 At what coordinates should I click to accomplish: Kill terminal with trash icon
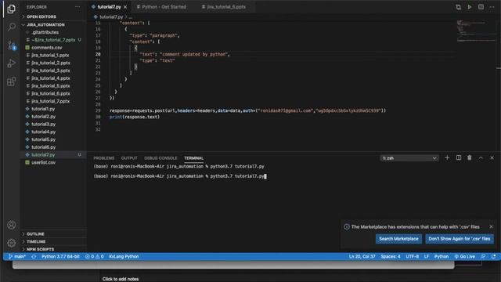pos(470,157)
